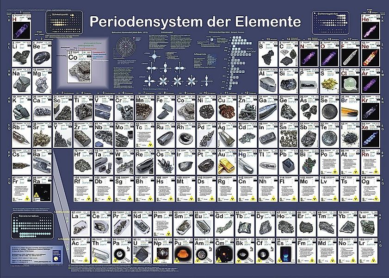Select the Oganesson element tile
Image resolution: width=389 pixels, height=278 pixels.
370,188
